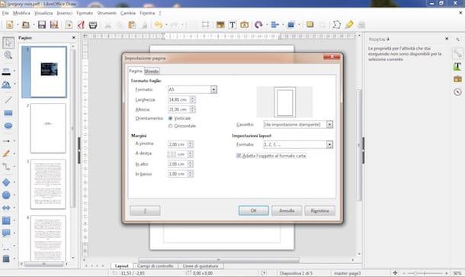Select Verticale orientation radio button

click(x=170, y=118)
